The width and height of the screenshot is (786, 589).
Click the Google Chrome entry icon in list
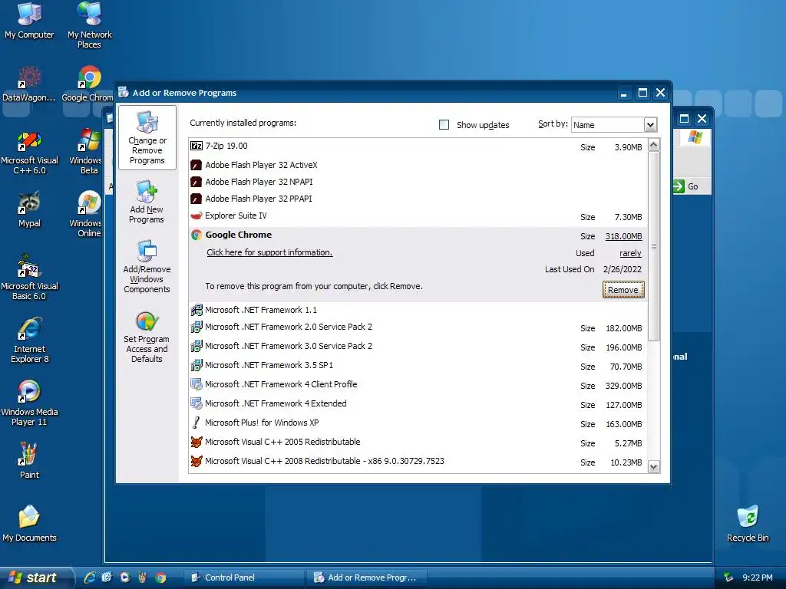pyautogui.click(x=196, y=235)
